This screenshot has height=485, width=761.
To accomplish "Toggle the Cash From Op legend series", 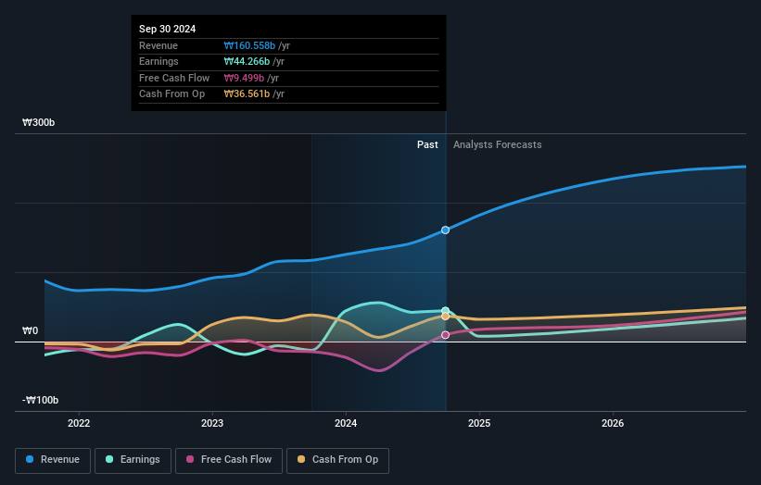I will tap(337, 460).
